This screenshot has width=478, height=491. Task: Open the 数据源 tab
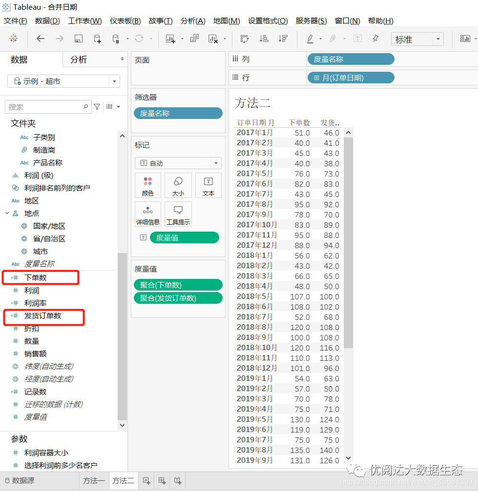20,481
